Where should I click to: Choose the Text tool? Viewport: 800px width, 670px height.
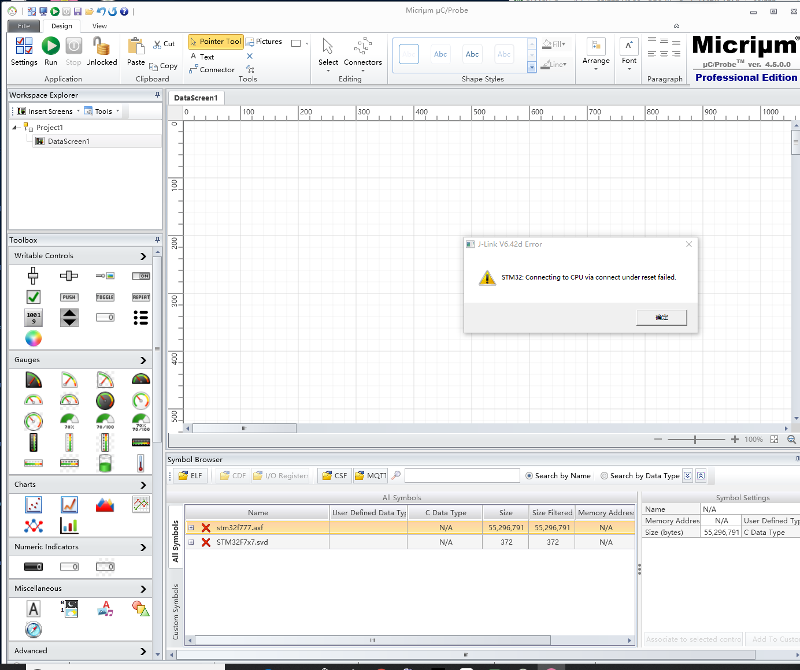coord(202,57)
